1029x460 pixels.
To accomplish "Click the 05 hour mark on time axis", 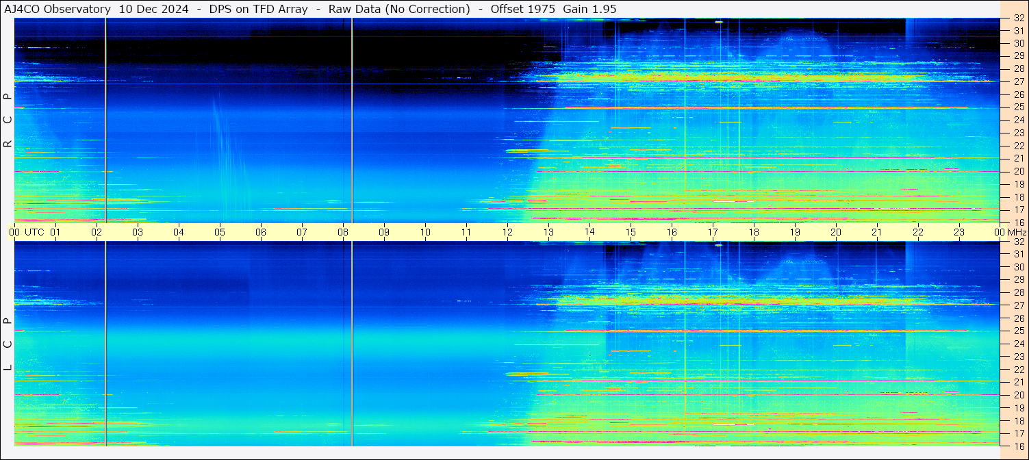I will (x=220, y=232).
